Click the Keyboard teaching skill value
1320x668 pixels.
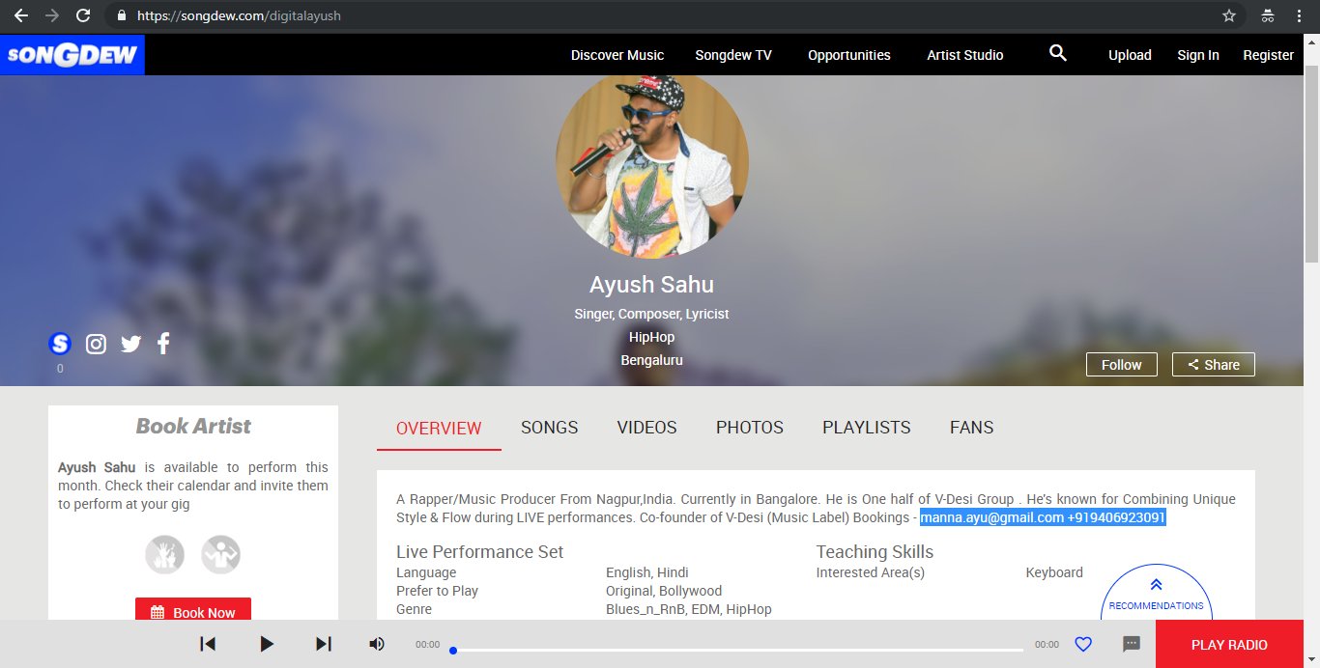[x=1054, y=572]
